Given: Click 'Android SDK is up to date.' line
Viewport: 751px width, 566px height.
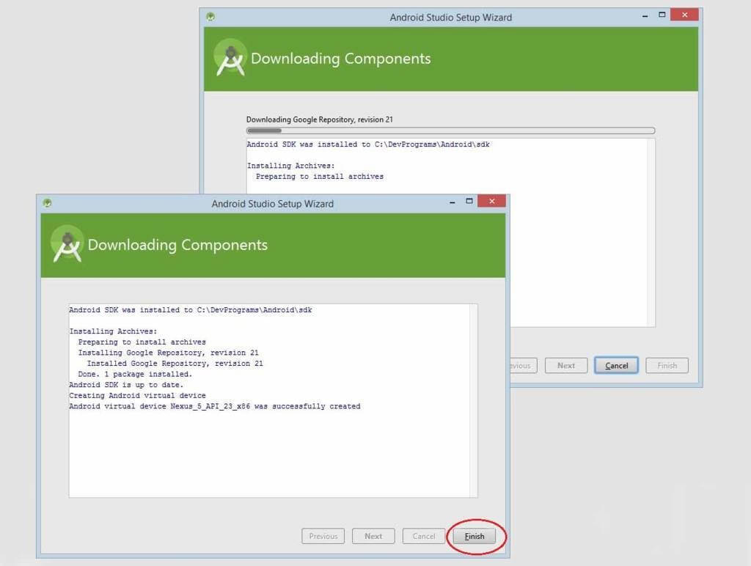Looking at the screenshot, I should [126, 384].
